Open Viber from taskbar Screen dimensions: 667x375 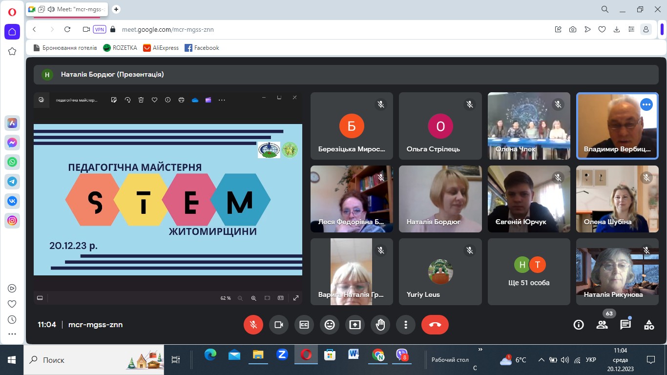402,355
